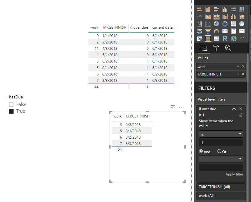Open the Analytics magnifier tab
Viewport: 251px width, 202px height.
tap(228, 48)
